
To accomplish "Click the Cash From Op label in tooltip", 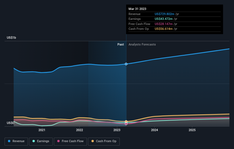I will pos(139,29).
